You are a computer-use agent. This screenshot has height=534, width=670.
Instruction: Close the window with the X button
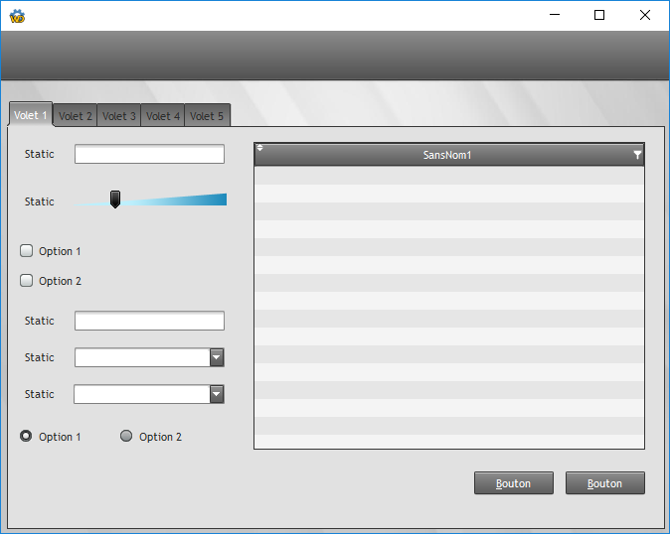(x=645, y=15)
